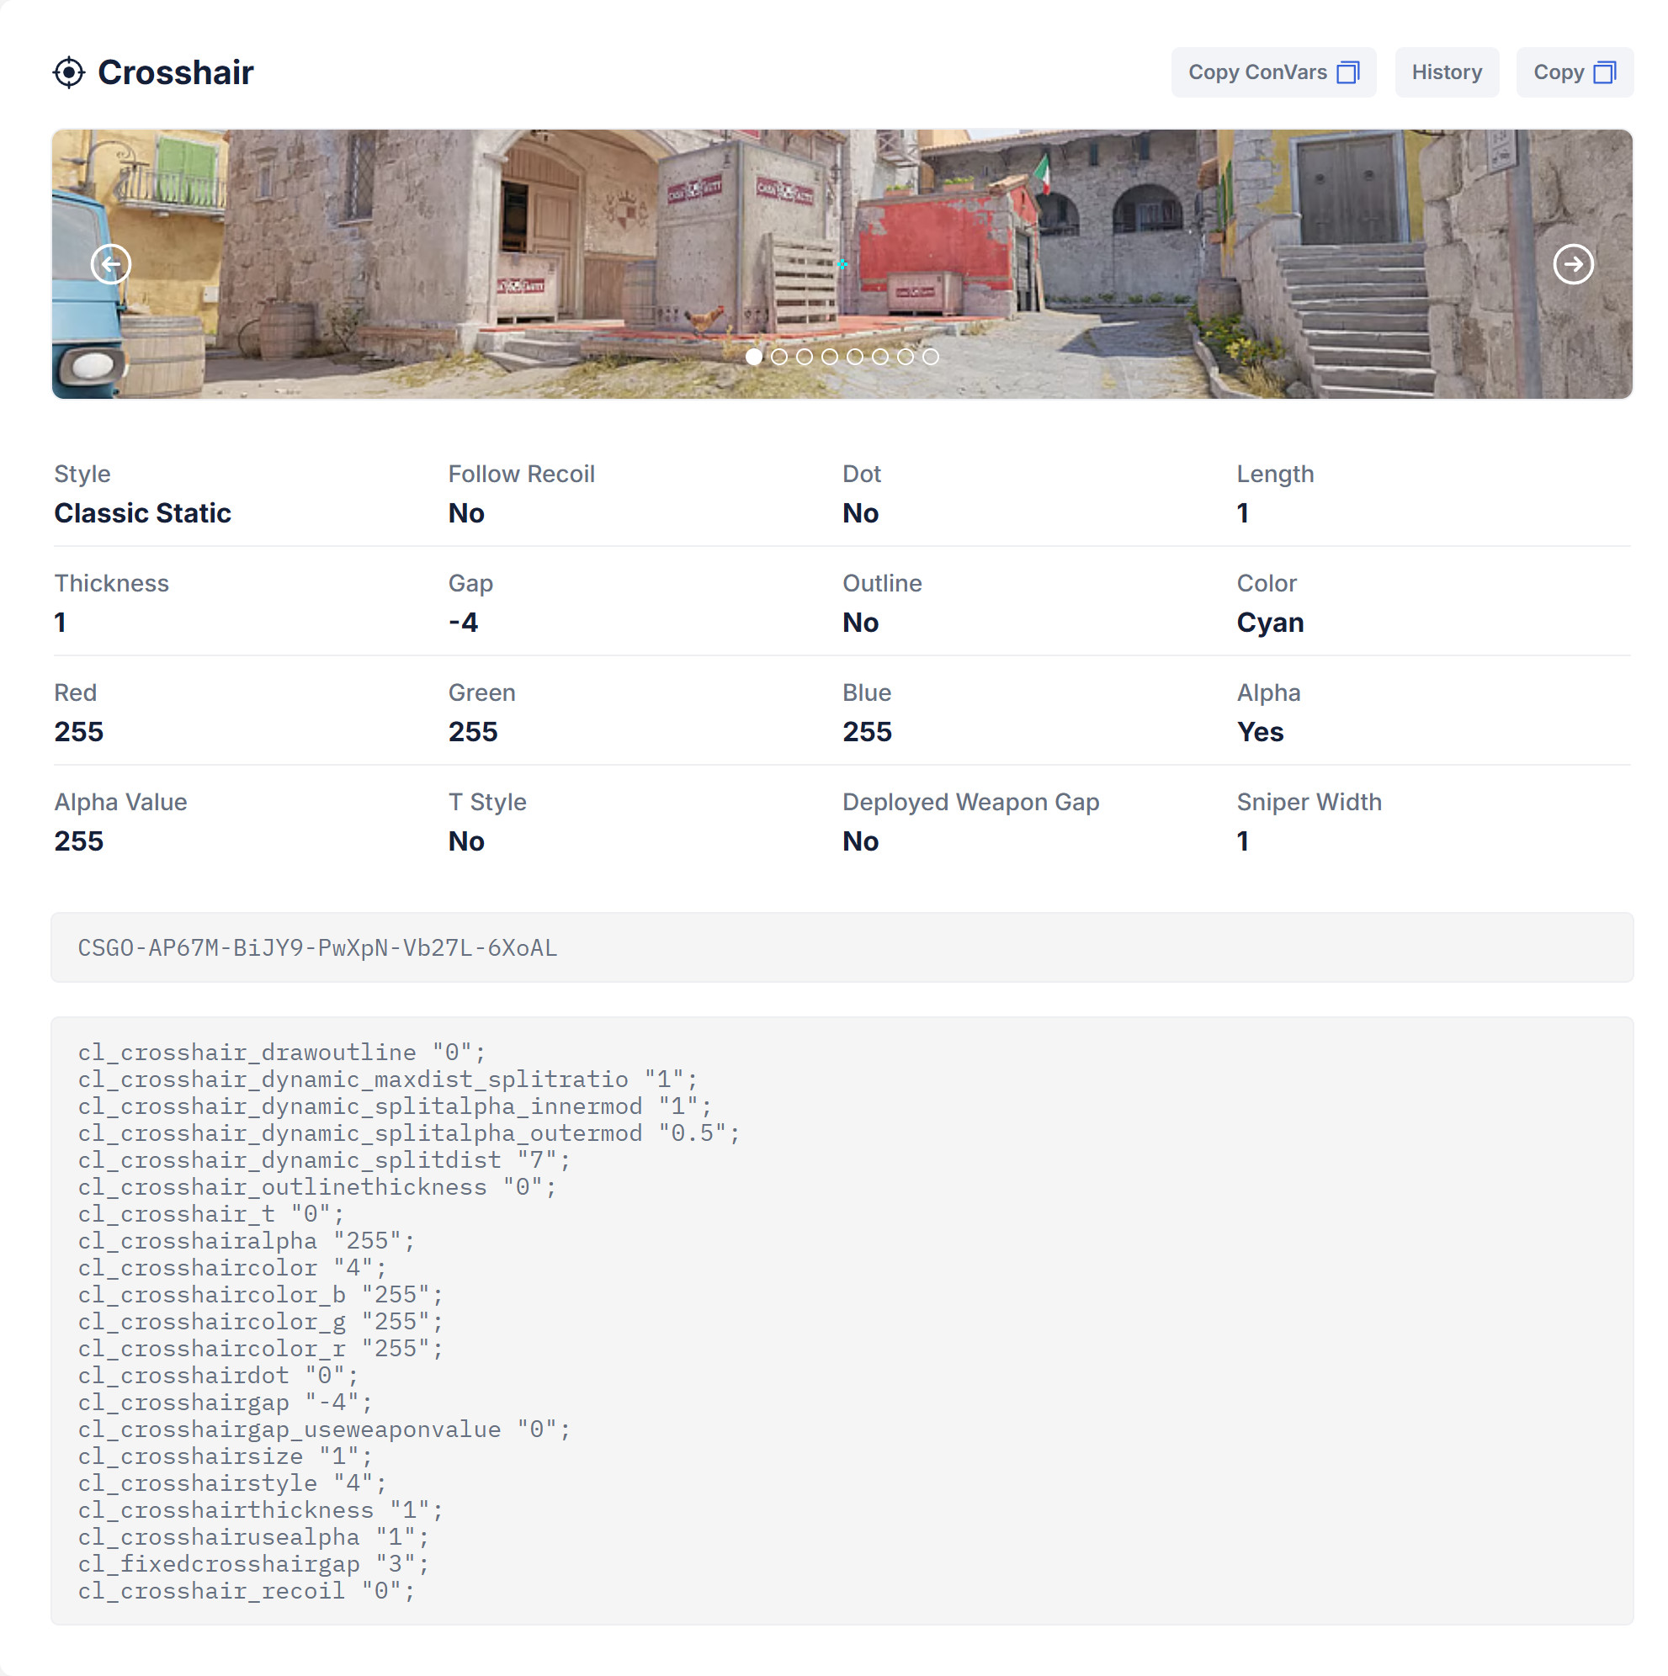Select the seventh carousel dot
The height and width of the screenshot is (1676, 1668).
905,357
